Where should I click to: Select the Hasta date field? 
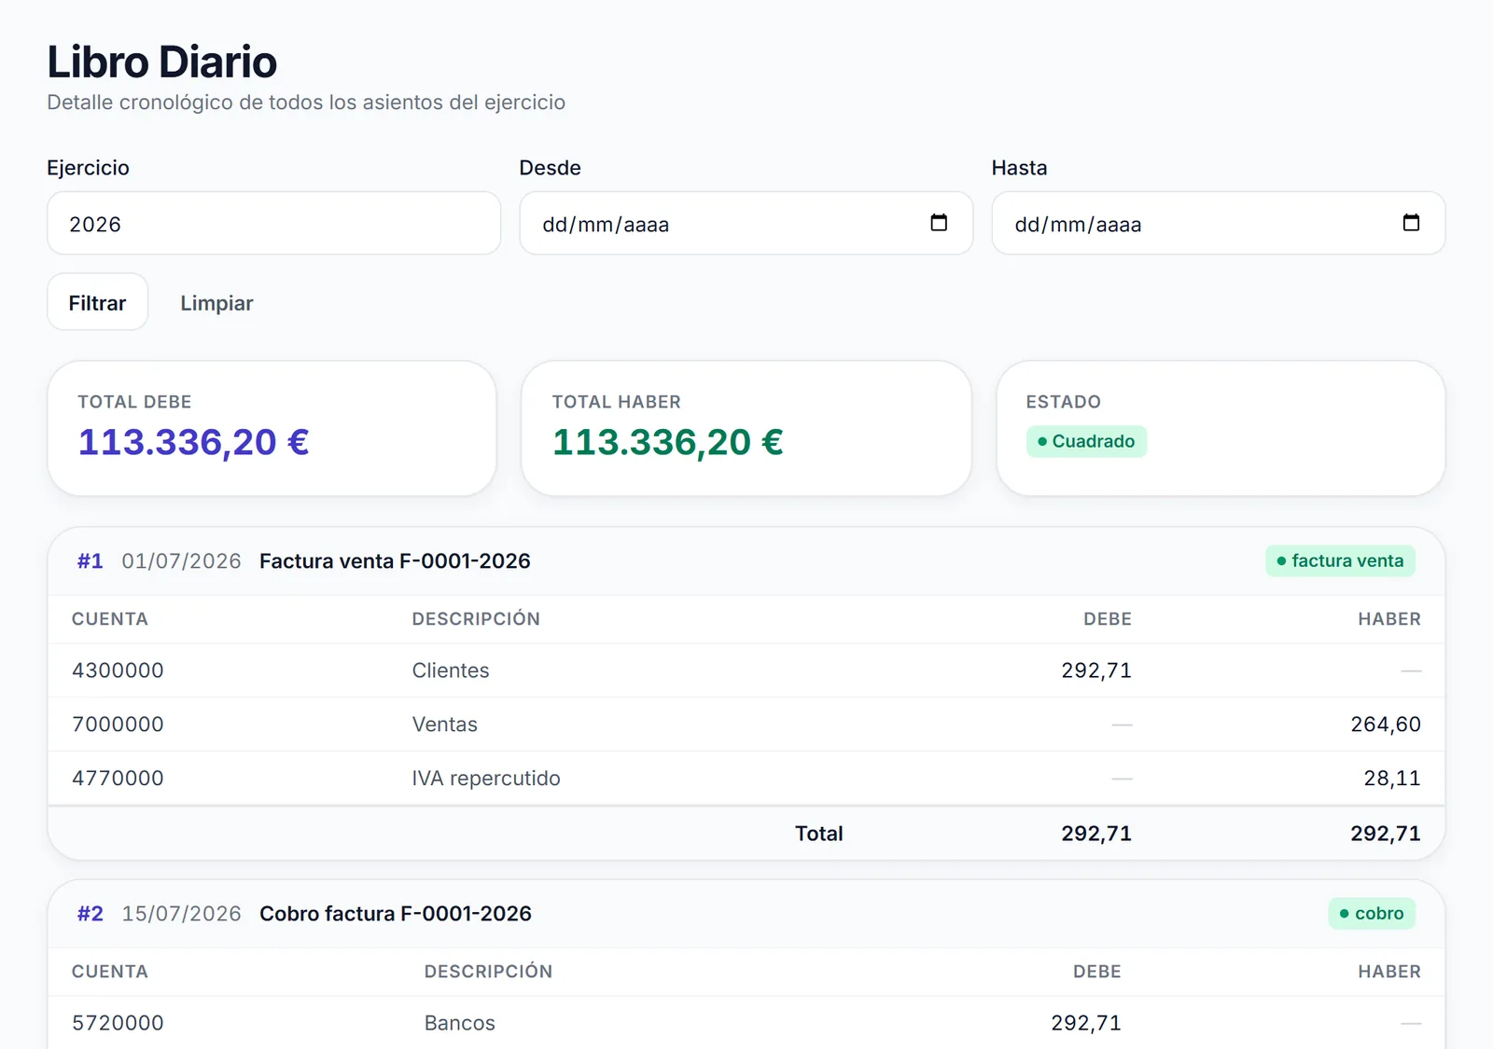click(x=1219, y=223)
